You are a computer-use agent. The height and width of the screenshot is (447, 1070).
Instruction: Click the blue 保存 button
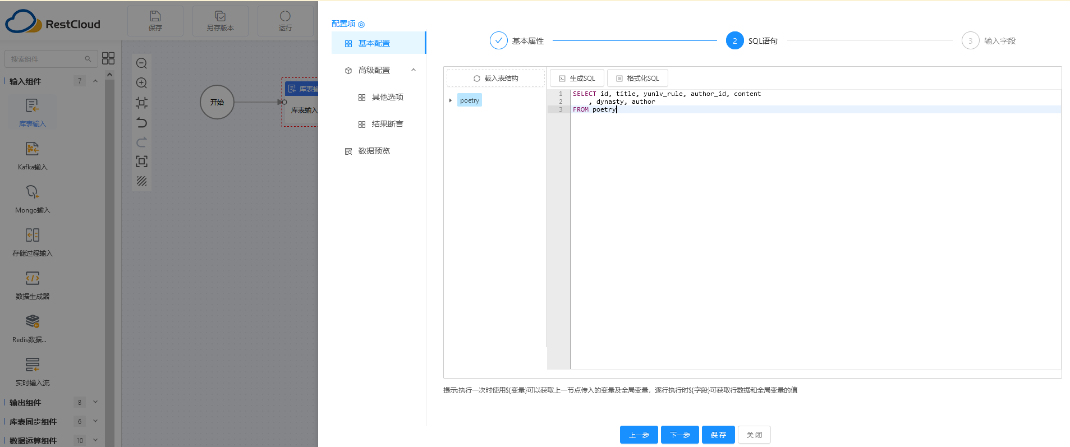[718, 435]
